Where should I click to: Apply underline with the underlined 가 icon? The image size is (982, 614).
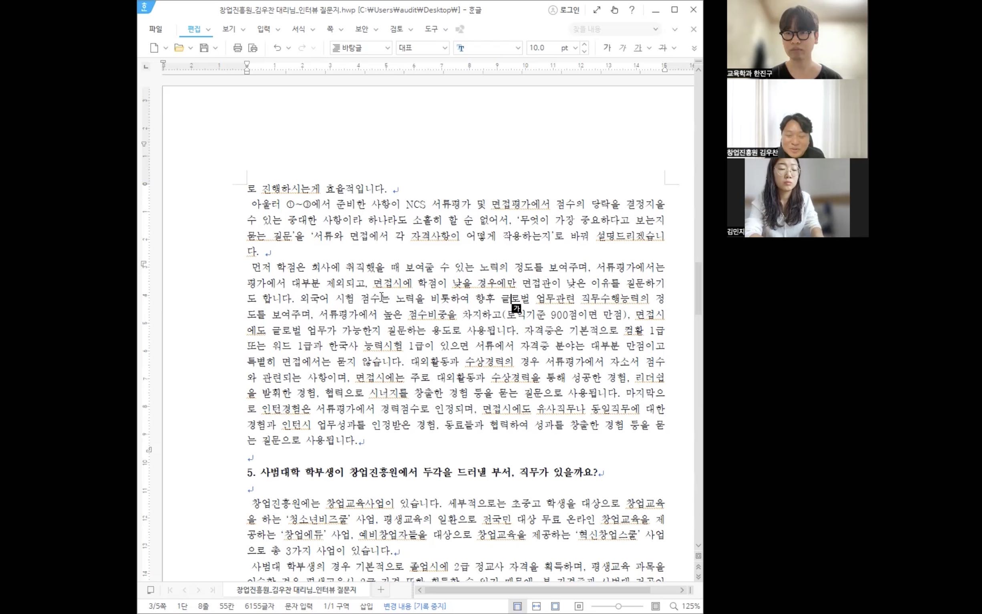638,48
